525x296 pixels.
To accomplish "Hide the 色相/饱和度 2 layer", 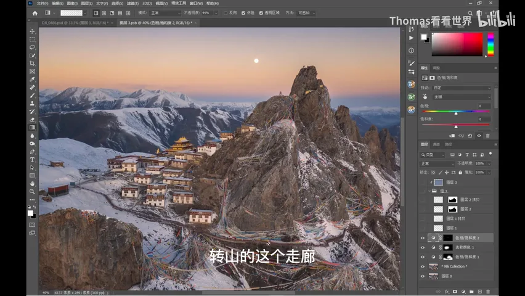I will [x=423, y=238].
